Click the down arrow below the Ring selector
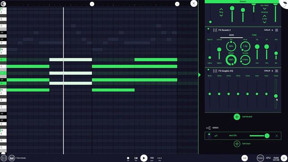Image resolution: width=288 pixels, height=162 pixels. 221,16
